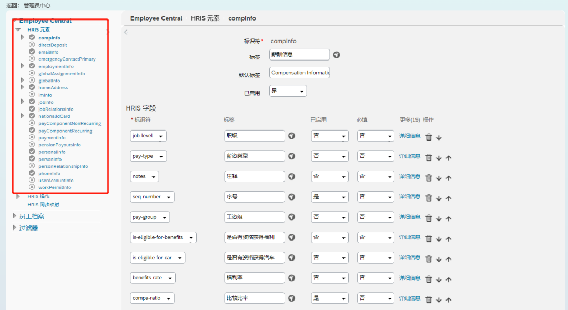568x310 pixels.
Task: Move is-eligible-for-benefits field up
Action: (x=449, y=239)
